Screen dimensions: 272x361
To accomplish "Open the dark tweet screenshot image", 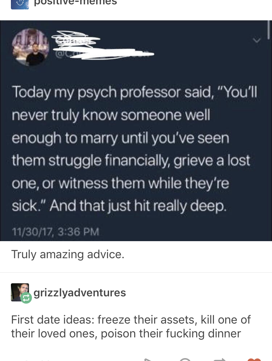I will pyautogui.click(x=136, y=130).
